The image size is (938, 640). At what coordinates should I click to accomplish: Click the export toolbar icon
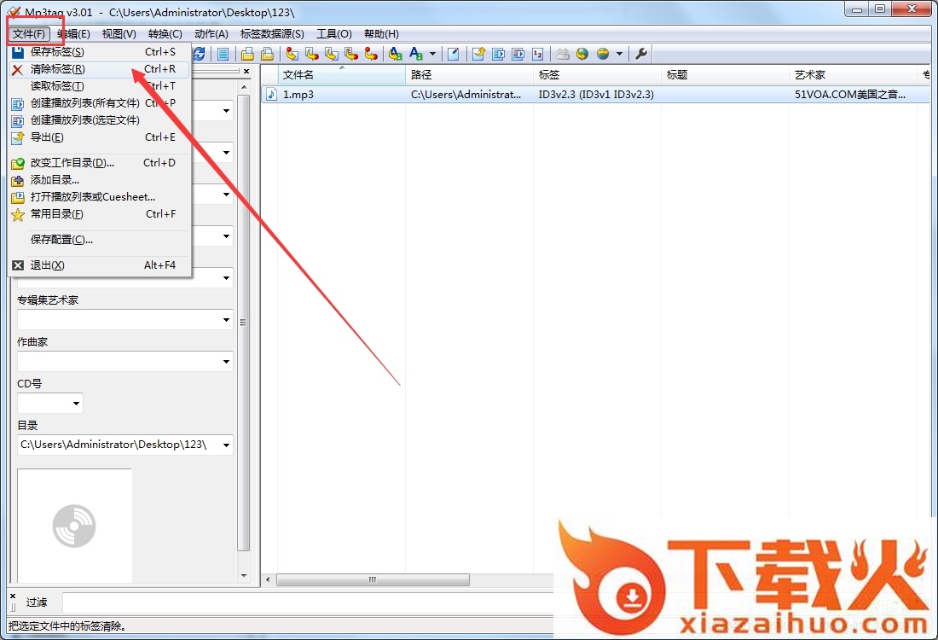pos(478,54)
